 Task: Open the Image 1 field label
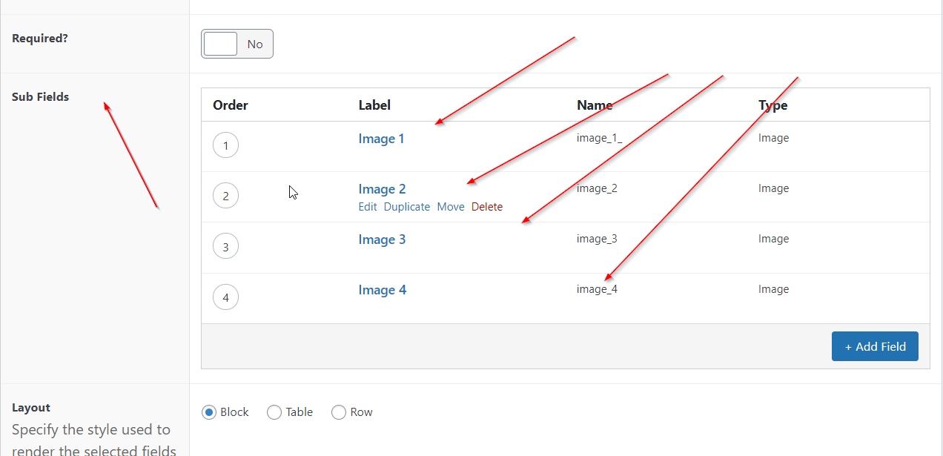point(381,139)
